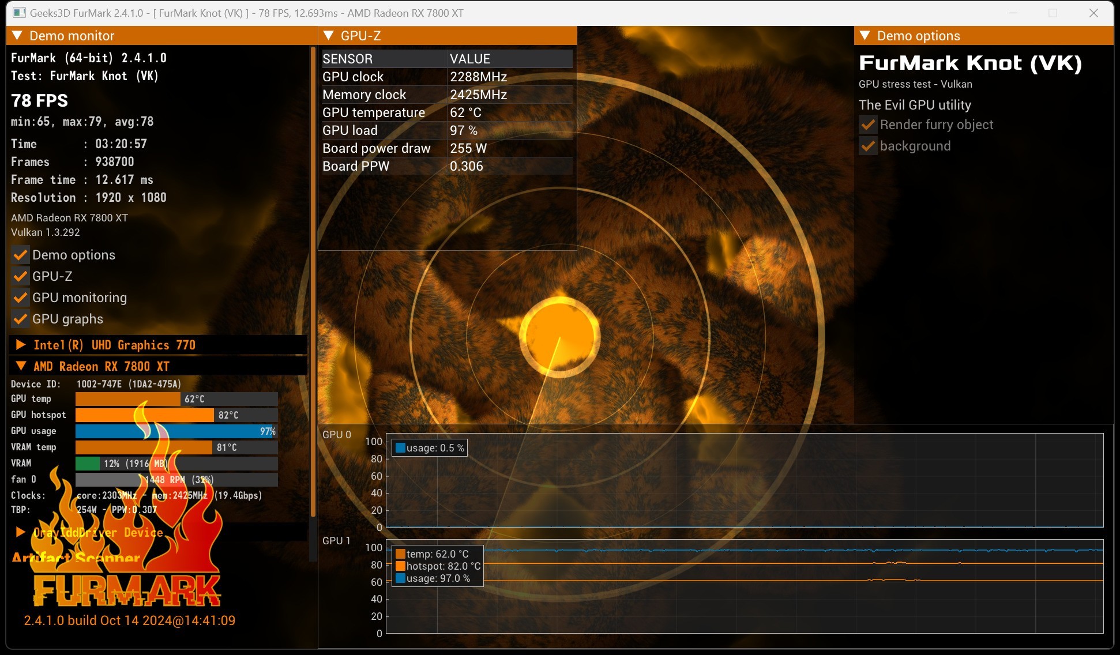The height and width of the screenshot is (655, 1120).
Task: Click the FurMark app icon in title bar
Action: [x=20, y=13]
